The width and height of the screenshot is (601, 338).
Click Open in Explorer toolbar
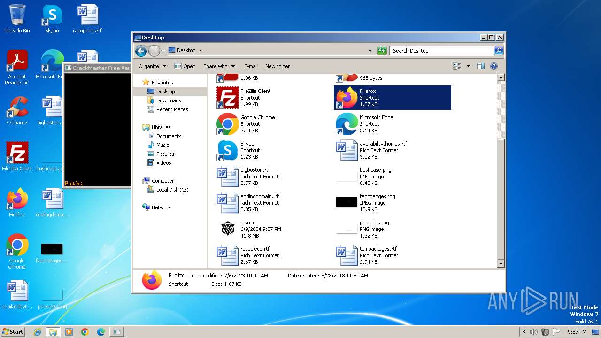click(x=185, y=66)
